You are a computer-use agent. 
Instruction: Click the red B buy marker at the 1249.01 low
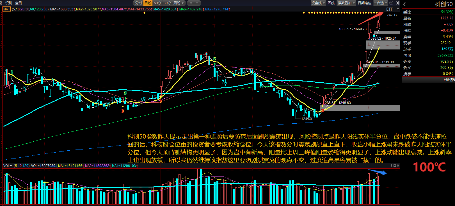[x=323, y=110]
